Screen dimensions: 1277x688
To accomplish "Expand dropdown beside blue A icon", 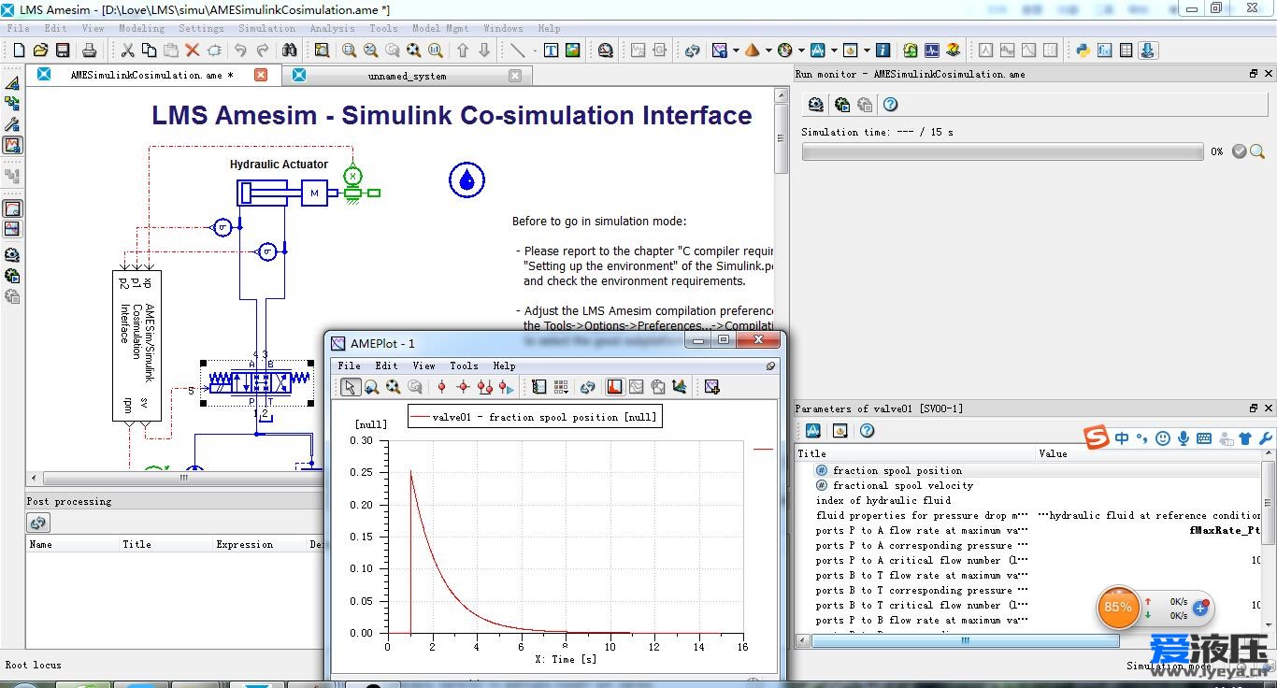I will pyautogui.click(x=833, y=50).
